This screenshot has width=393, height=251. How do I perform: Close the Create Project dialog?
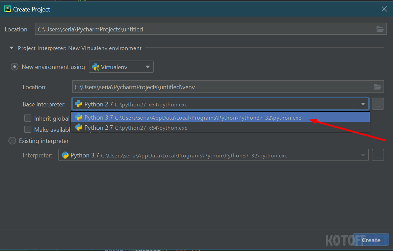384,9
